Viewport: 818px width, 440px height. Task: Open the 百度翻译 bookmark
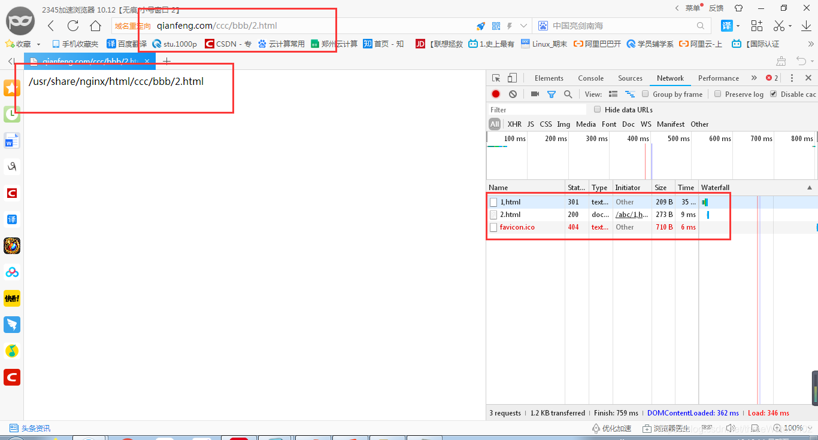[x=126, y=44]
